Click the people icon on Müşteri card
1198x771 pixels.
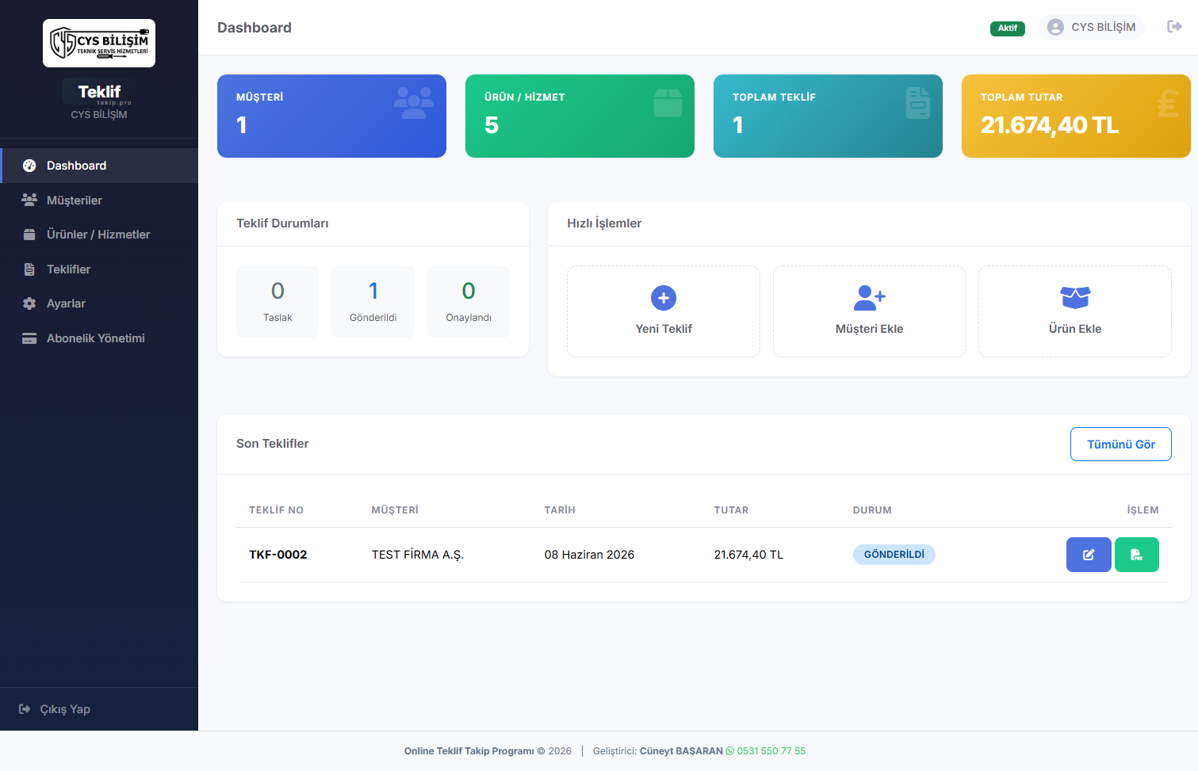click(414, 103)
